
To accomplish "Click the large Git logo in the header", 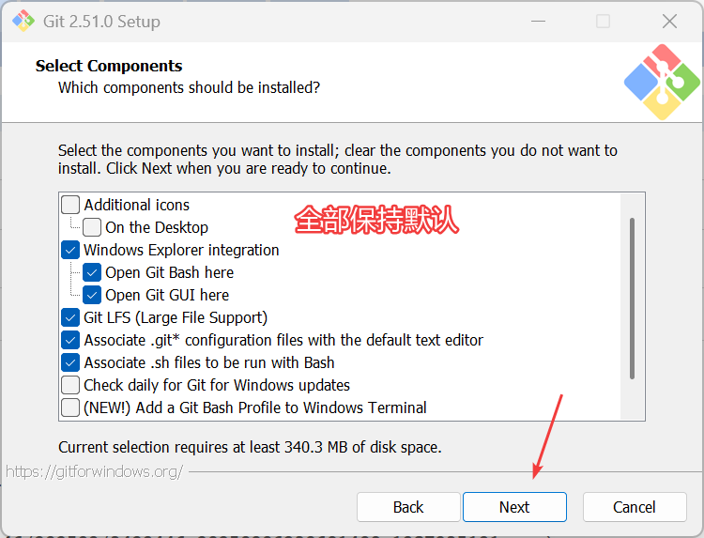I will pos(662,82).
